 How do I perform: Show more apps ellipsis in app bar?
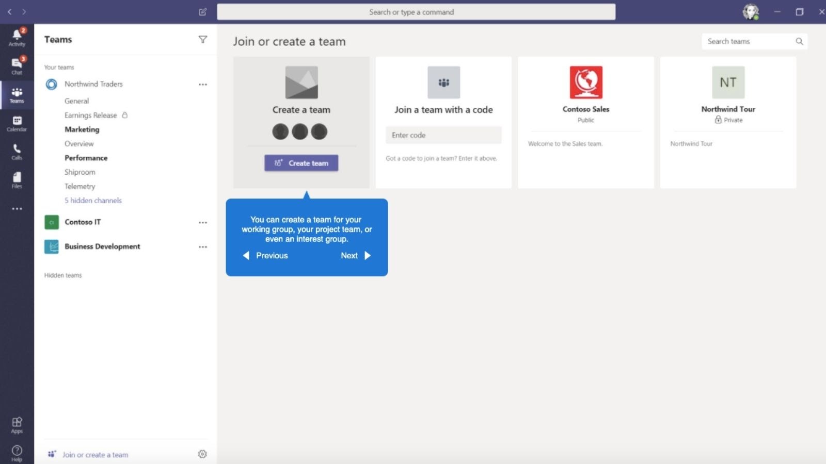pyautogui.click(x=17, y=209)
